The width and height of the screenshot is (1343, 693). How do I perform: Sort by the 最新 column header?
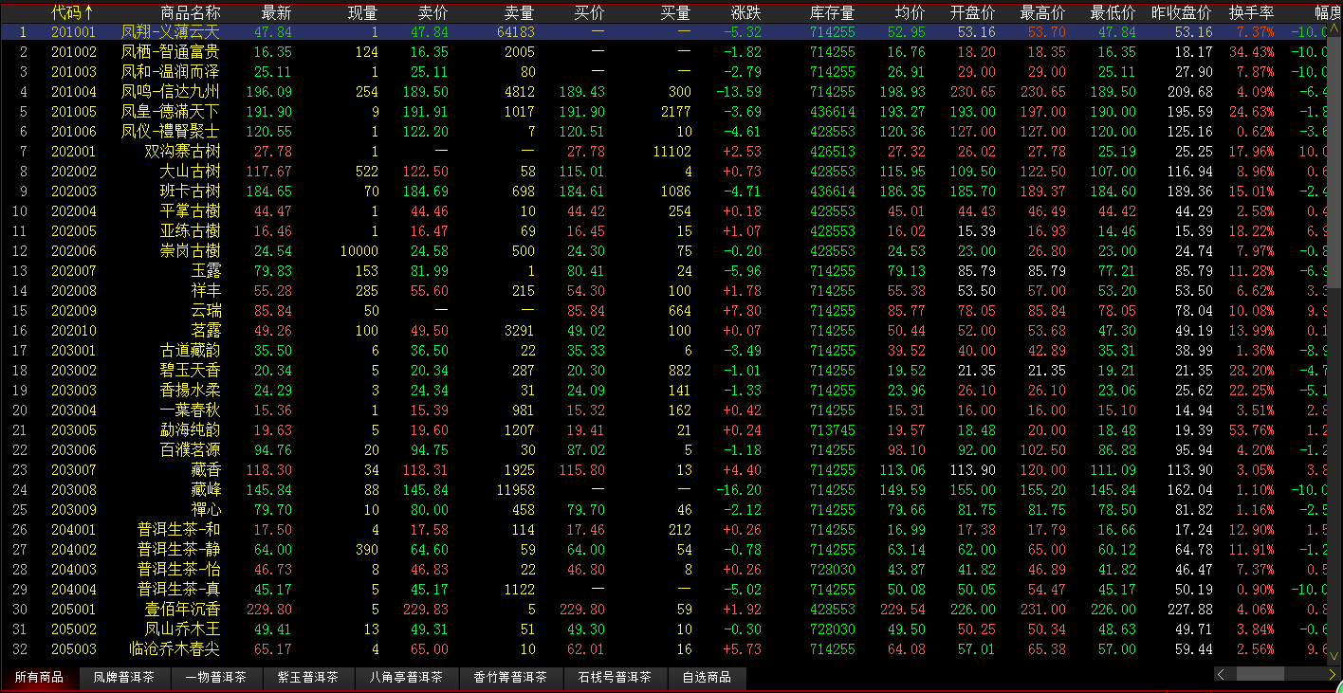coord(277,12)
